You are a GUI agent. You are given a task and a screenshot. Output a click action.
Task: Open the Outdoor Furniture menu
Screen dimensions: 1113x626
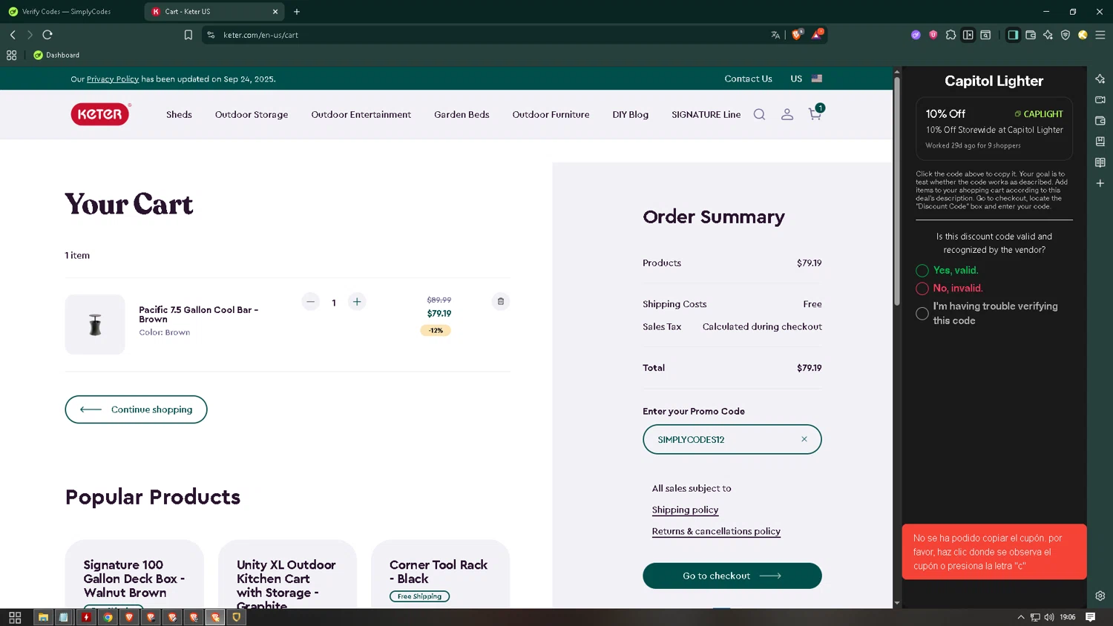pyautogui.click(x=551, y=114)
